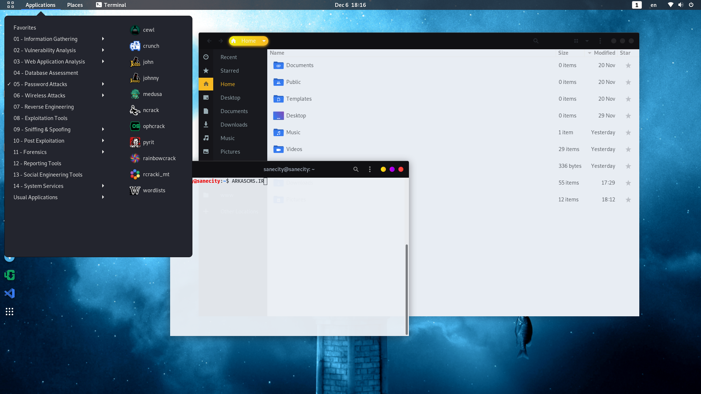Star the Documents folder
Image resolution: width=701 pixels, height=394 pixels.
(x=628, y=65)
